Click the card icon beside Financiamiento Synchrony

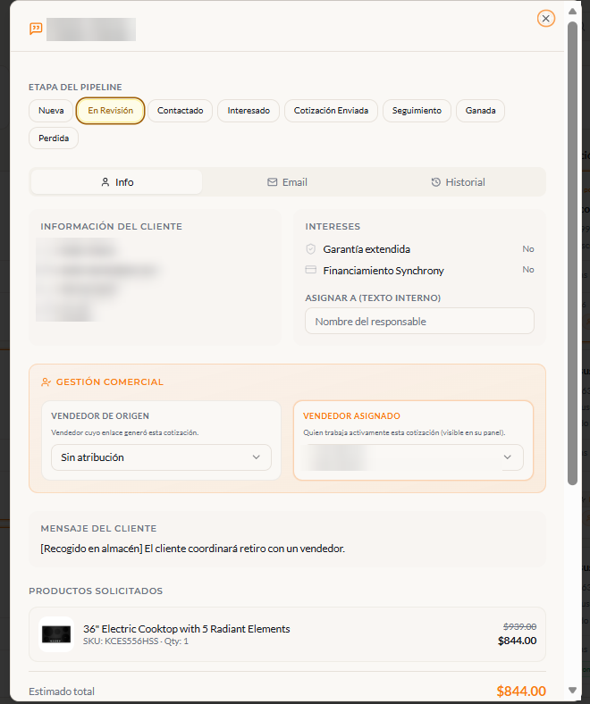click(x=311, y=270)
